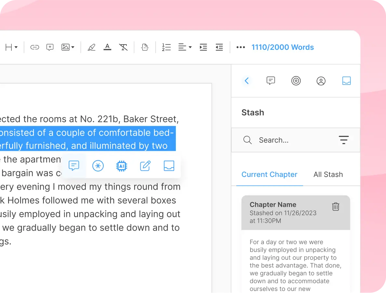Image resolution: width=386 pixels, height=293 pixels.
Task: Open the heading style dropdown
Action: click(11, 47)
